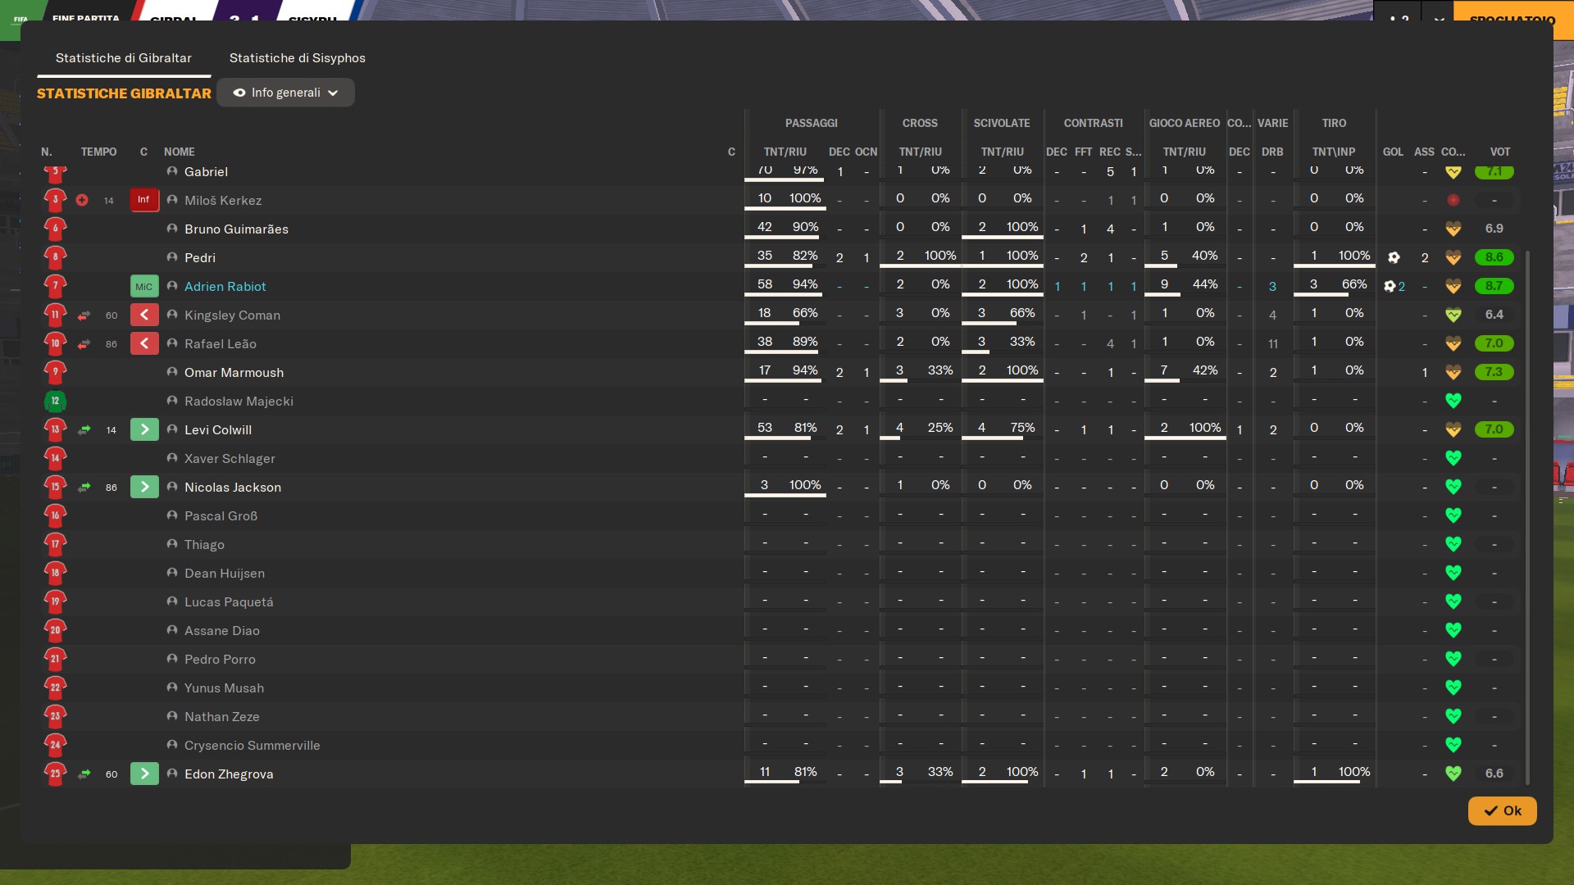Image resolution: width=1574 pixels, height=885 pixels.
Task: Click Thiago's green condition heart icon
Action: 1453,544
